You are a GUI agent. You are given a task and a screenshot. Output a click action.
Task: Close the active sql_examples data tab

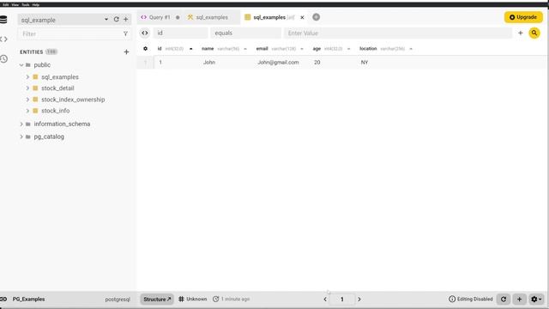click(x=302, y=17)
